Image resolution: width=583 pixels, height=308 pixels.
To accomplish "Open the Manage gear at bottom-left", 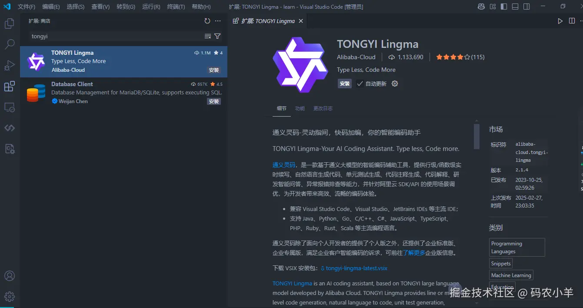I will (x=10, y=297).
